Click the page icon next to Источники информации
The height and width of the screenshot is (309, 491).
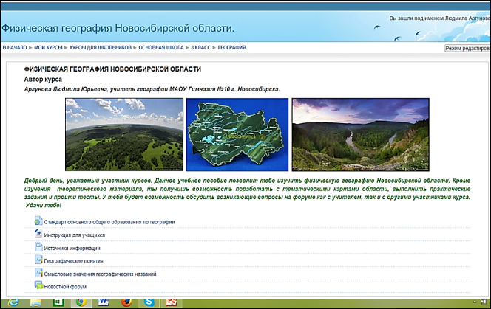pos(38,247)
